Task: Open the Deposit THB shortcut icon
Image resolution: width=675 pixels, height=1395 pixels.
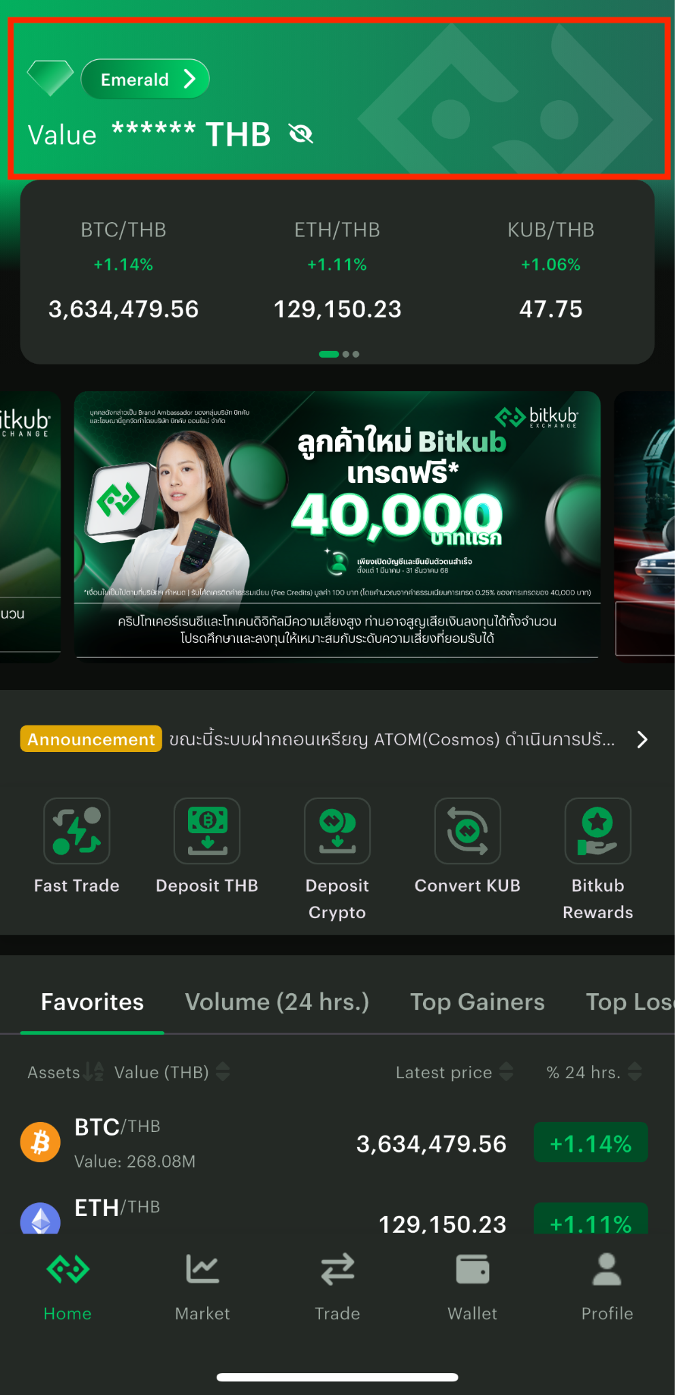Action: click(207, 830)
